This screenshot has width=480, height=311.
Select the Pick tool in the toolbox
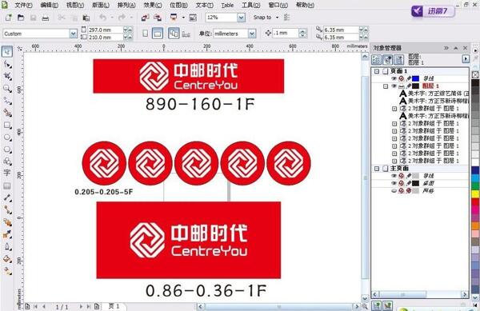pos(7,51)
